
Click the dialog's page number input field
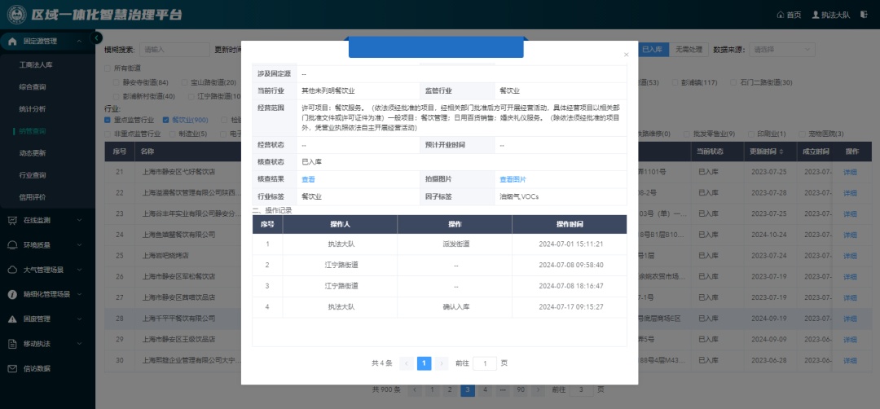[x=484, y=363]
